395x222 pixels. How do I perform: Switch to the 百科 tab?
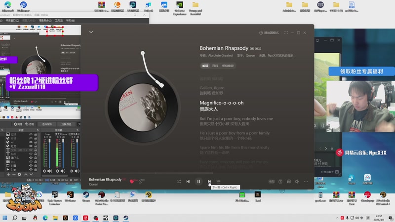point(215,66)
